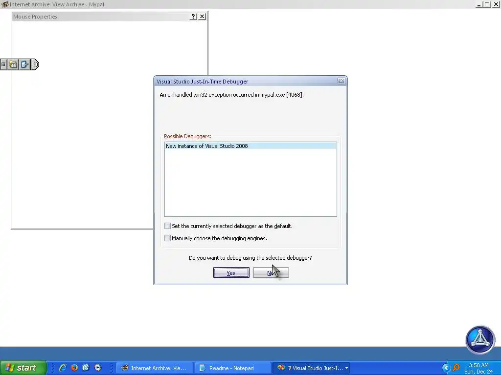Expand hidden system tray icons

(446, 368)
